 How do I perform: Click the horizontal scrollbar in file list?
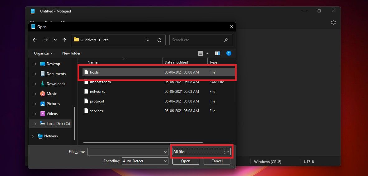(x=143, y=142)
